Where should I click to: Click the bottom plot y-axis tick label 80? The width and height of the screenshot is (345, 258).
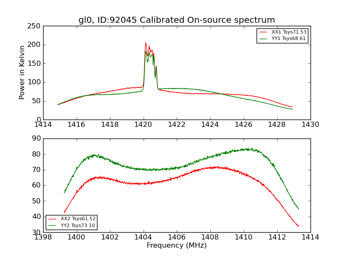pos(36,154)
